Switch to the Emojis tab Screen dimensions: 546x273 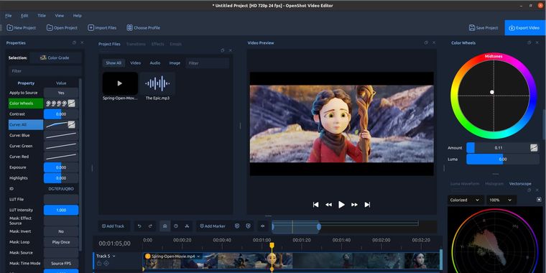click(x=175, y=45)
